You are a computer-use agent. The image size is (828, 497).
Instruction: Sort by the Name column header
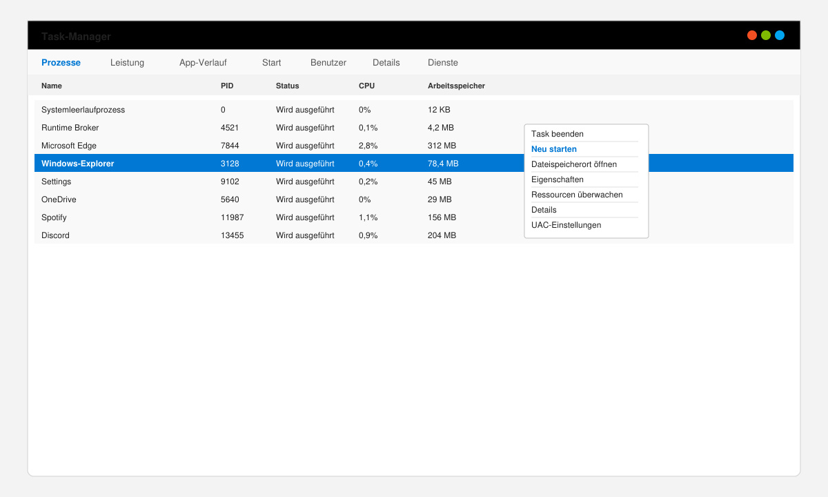click(52, 86)
